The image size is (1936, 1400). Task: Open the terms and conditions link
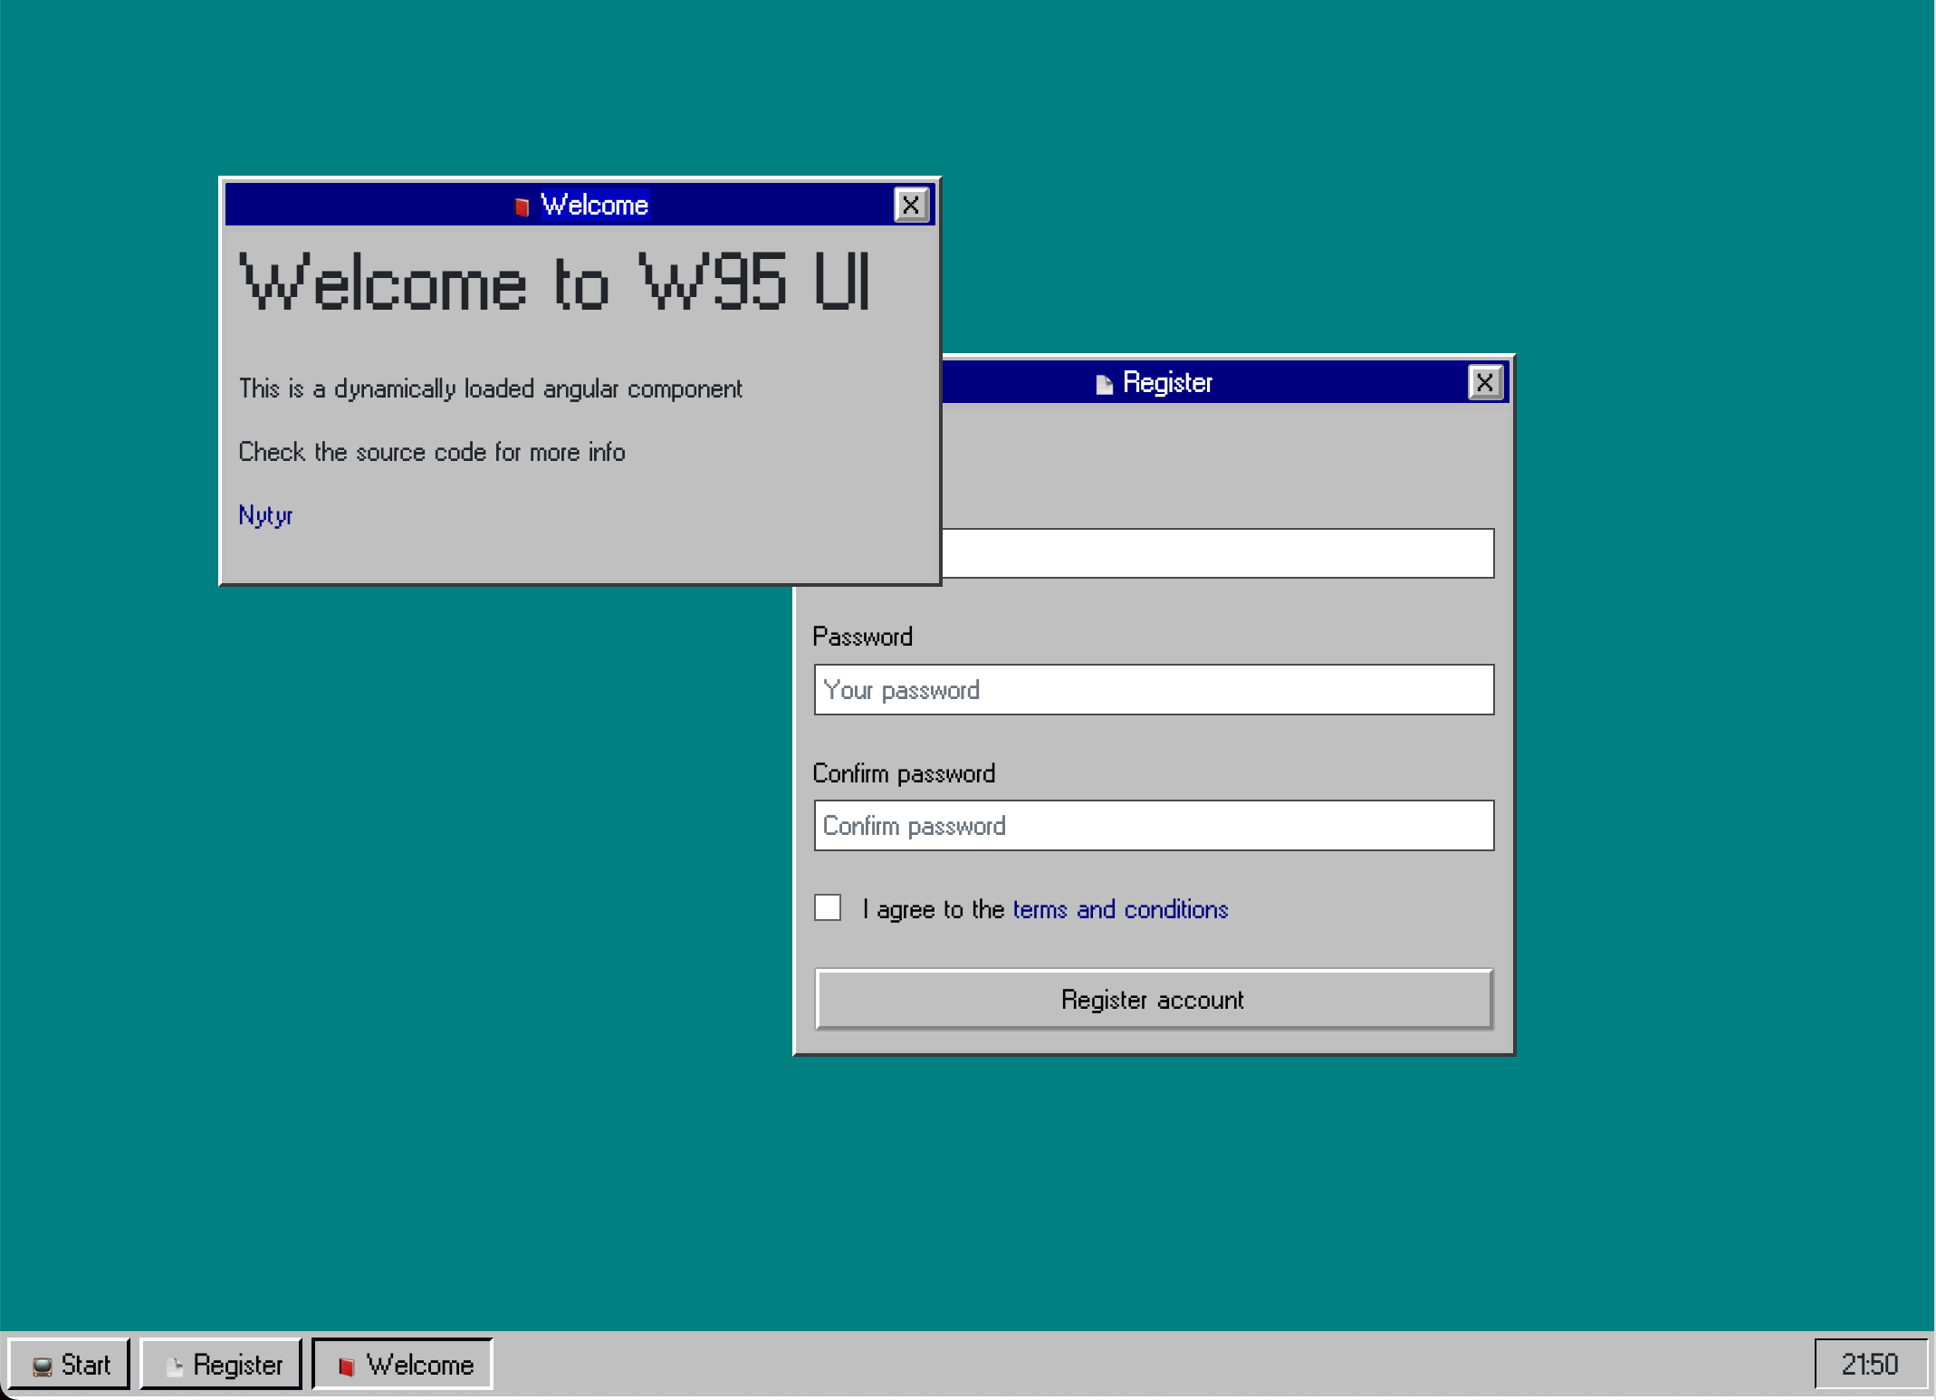click(x=1120, y=909)
